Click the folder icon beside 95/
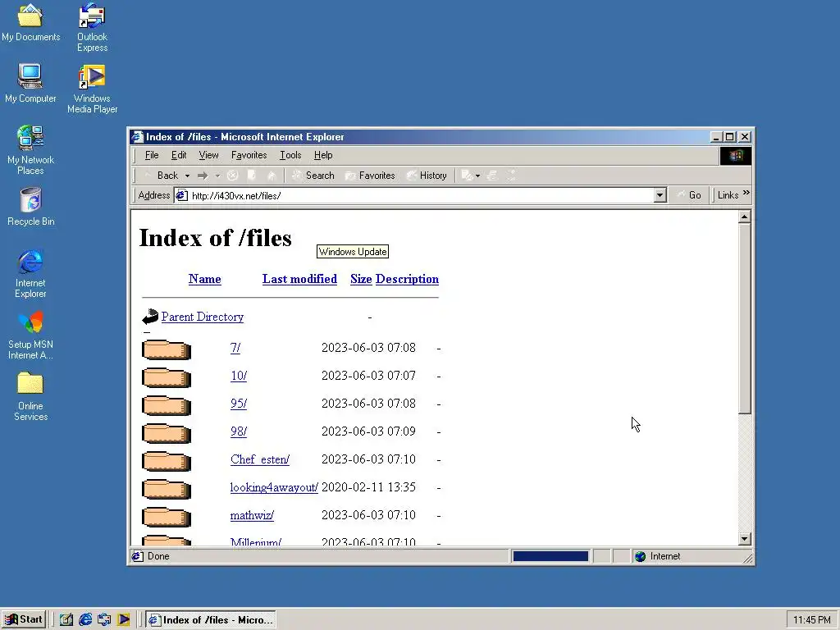 tap(167, 404)
